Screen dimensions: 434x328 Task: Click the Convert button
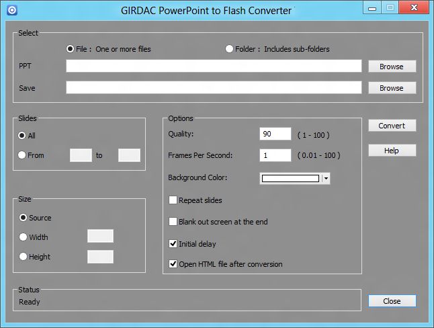(x=392, y=126)
